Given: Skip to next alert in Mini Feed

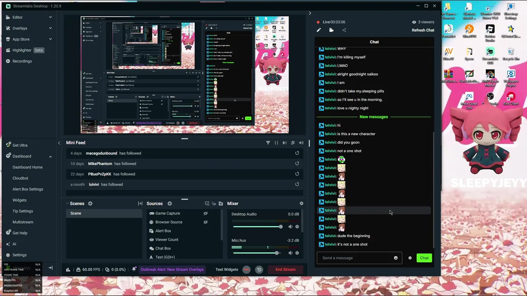Looking at the screenshot, I should (x=284, y=143).
